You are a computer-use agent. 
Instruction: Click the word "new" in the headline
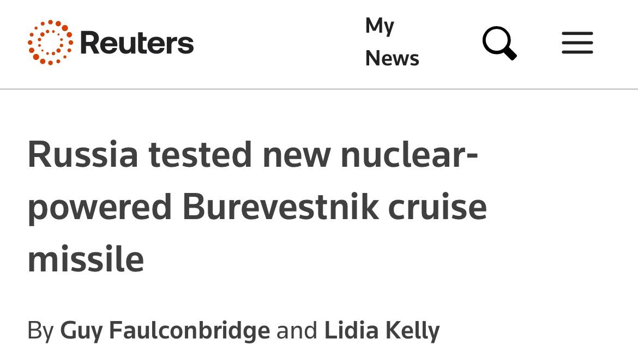point(297,154)
